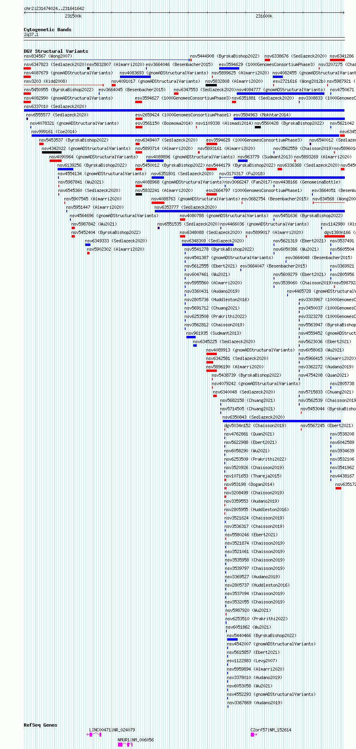Image resolution: width=356 pixels, height=749 pixels.
Task: Open variant nsv5567245 (Ebert2021)
Action: (x=327, y=426)
